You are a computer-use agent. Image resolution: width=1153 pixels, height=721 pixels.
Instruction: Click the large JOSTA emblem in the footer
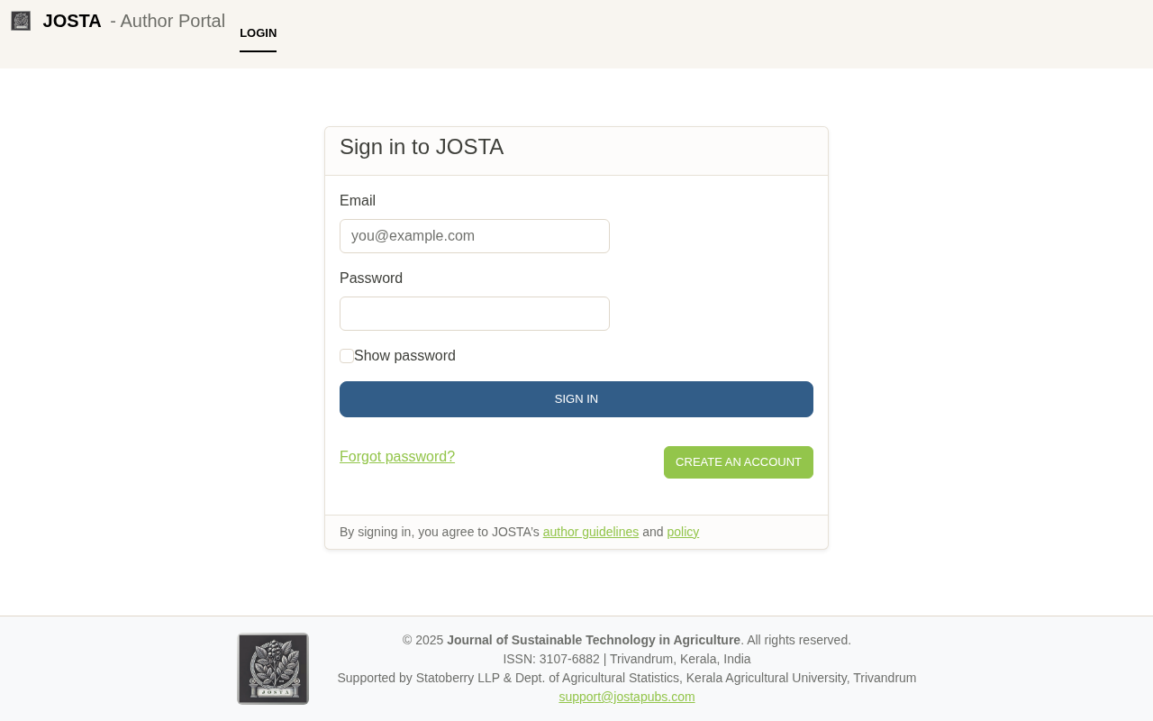(x=273, y=669)
